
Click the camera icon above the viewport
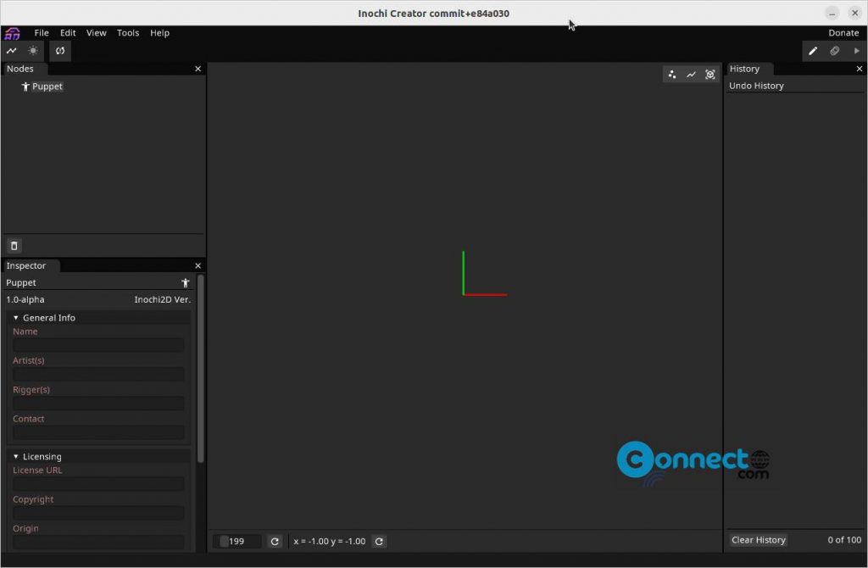pyautogui.click(x=710, y=74)
